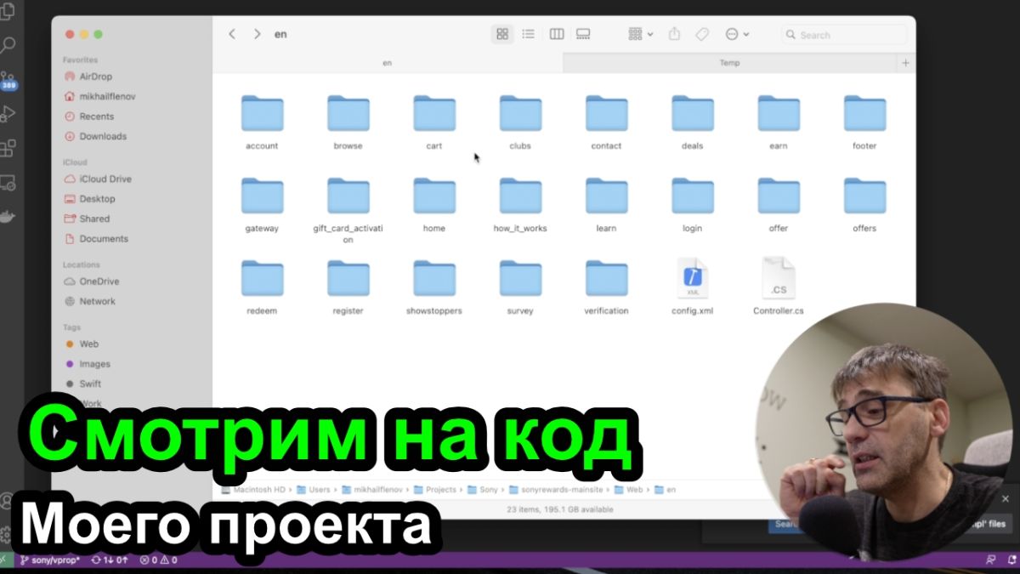Select the redeem folder
Image resolution: width=1020 pixels, height=574 pixels.
point(262,279)
